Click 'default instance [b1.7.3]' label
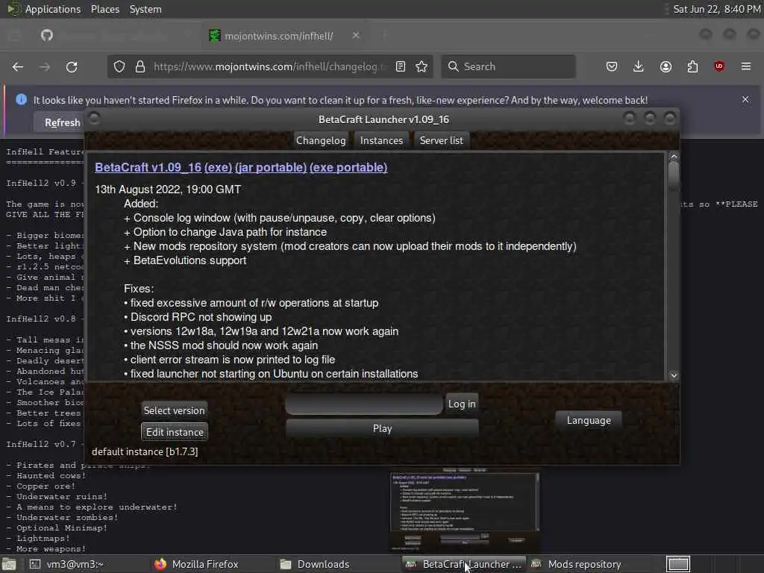 coord(145,451)
